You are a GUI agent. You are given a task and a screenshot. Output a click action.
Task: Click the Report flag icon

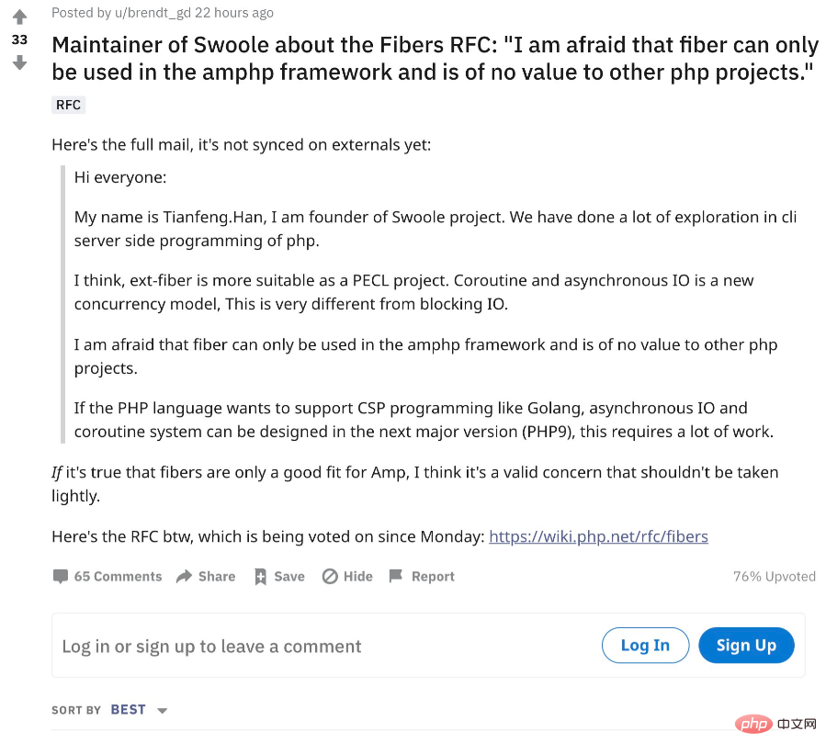click(x=396, y=577)
